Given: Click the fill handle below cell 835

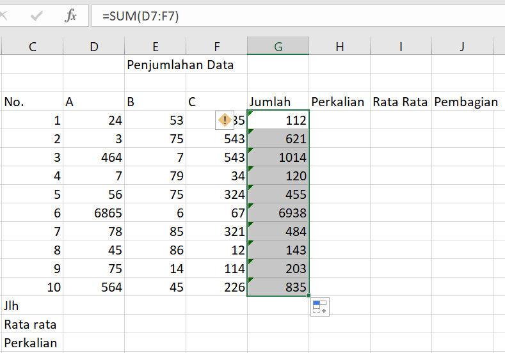Looking at the screenshot, I should click(x=309, y=296).
